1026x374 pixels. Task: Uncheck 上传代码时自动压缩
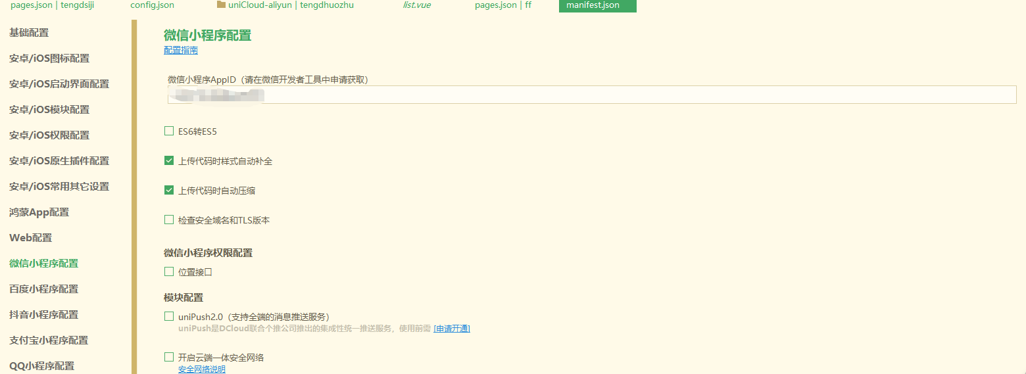coord(169,191)
